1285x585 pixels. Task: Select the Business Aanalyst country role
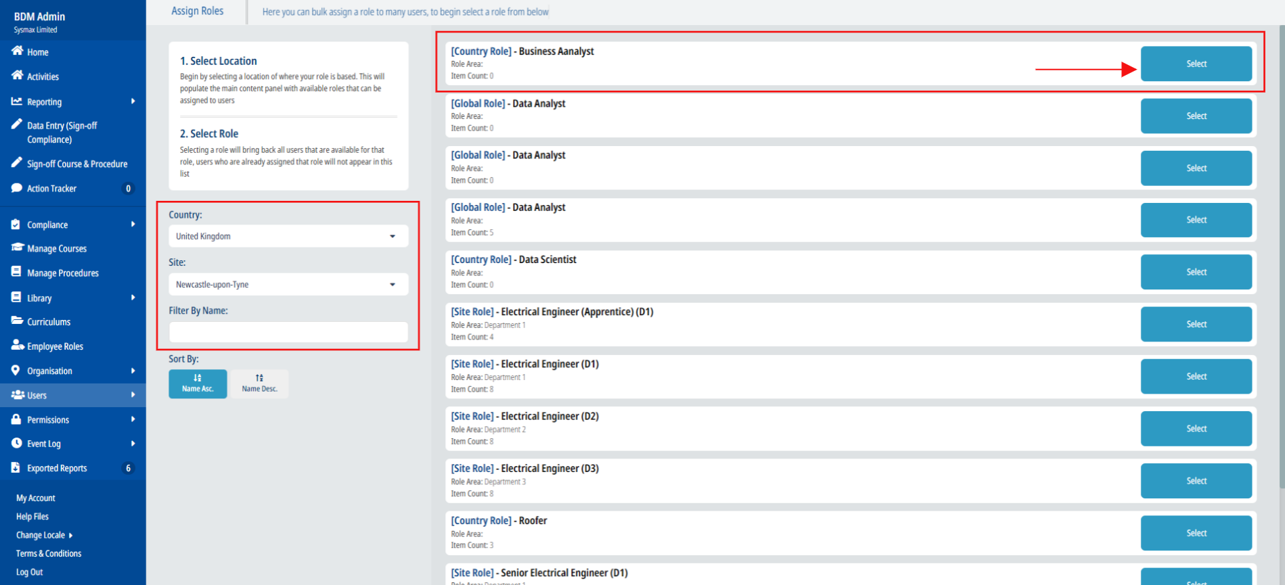(1196, 64)
